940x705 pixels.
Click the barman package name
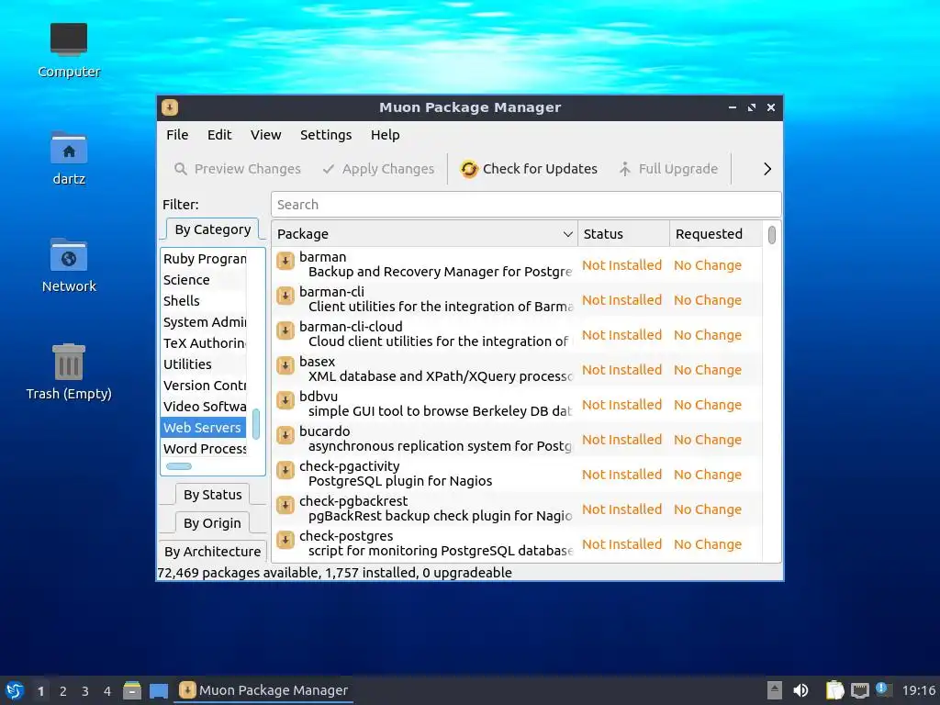[x=322, y=257]
